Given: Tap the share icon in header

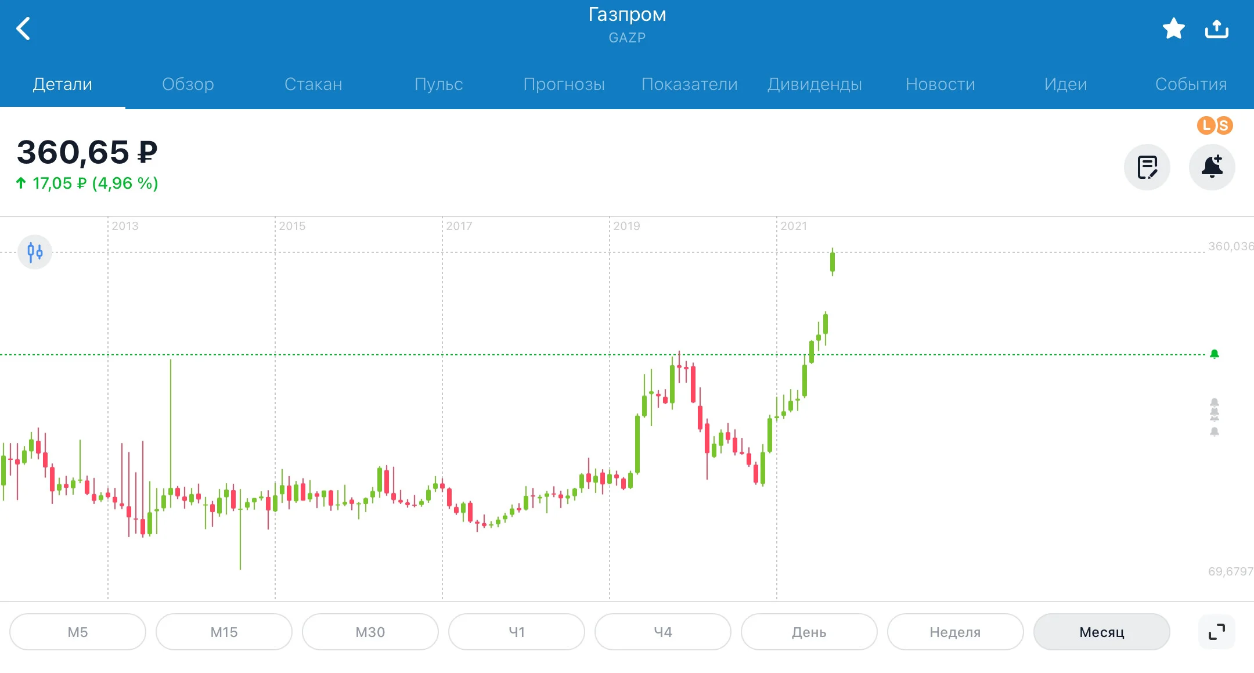Looking at the screenshot, I should tap(1217, 28).
